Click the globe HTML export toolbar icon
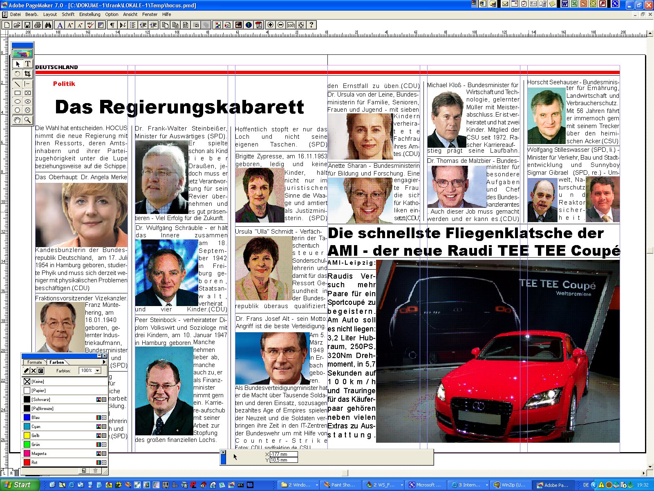The height and width of the screenshot is (491, 654). click(x=249, y=25)
